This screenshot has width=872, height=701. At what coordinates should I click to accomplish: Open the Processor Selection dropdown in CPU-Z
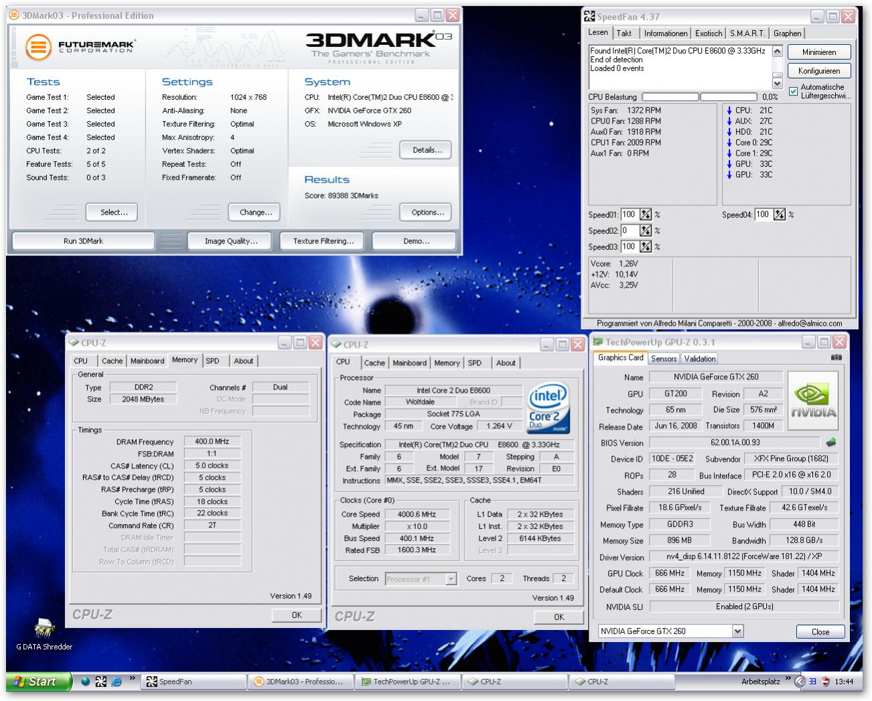coord(451,578)
